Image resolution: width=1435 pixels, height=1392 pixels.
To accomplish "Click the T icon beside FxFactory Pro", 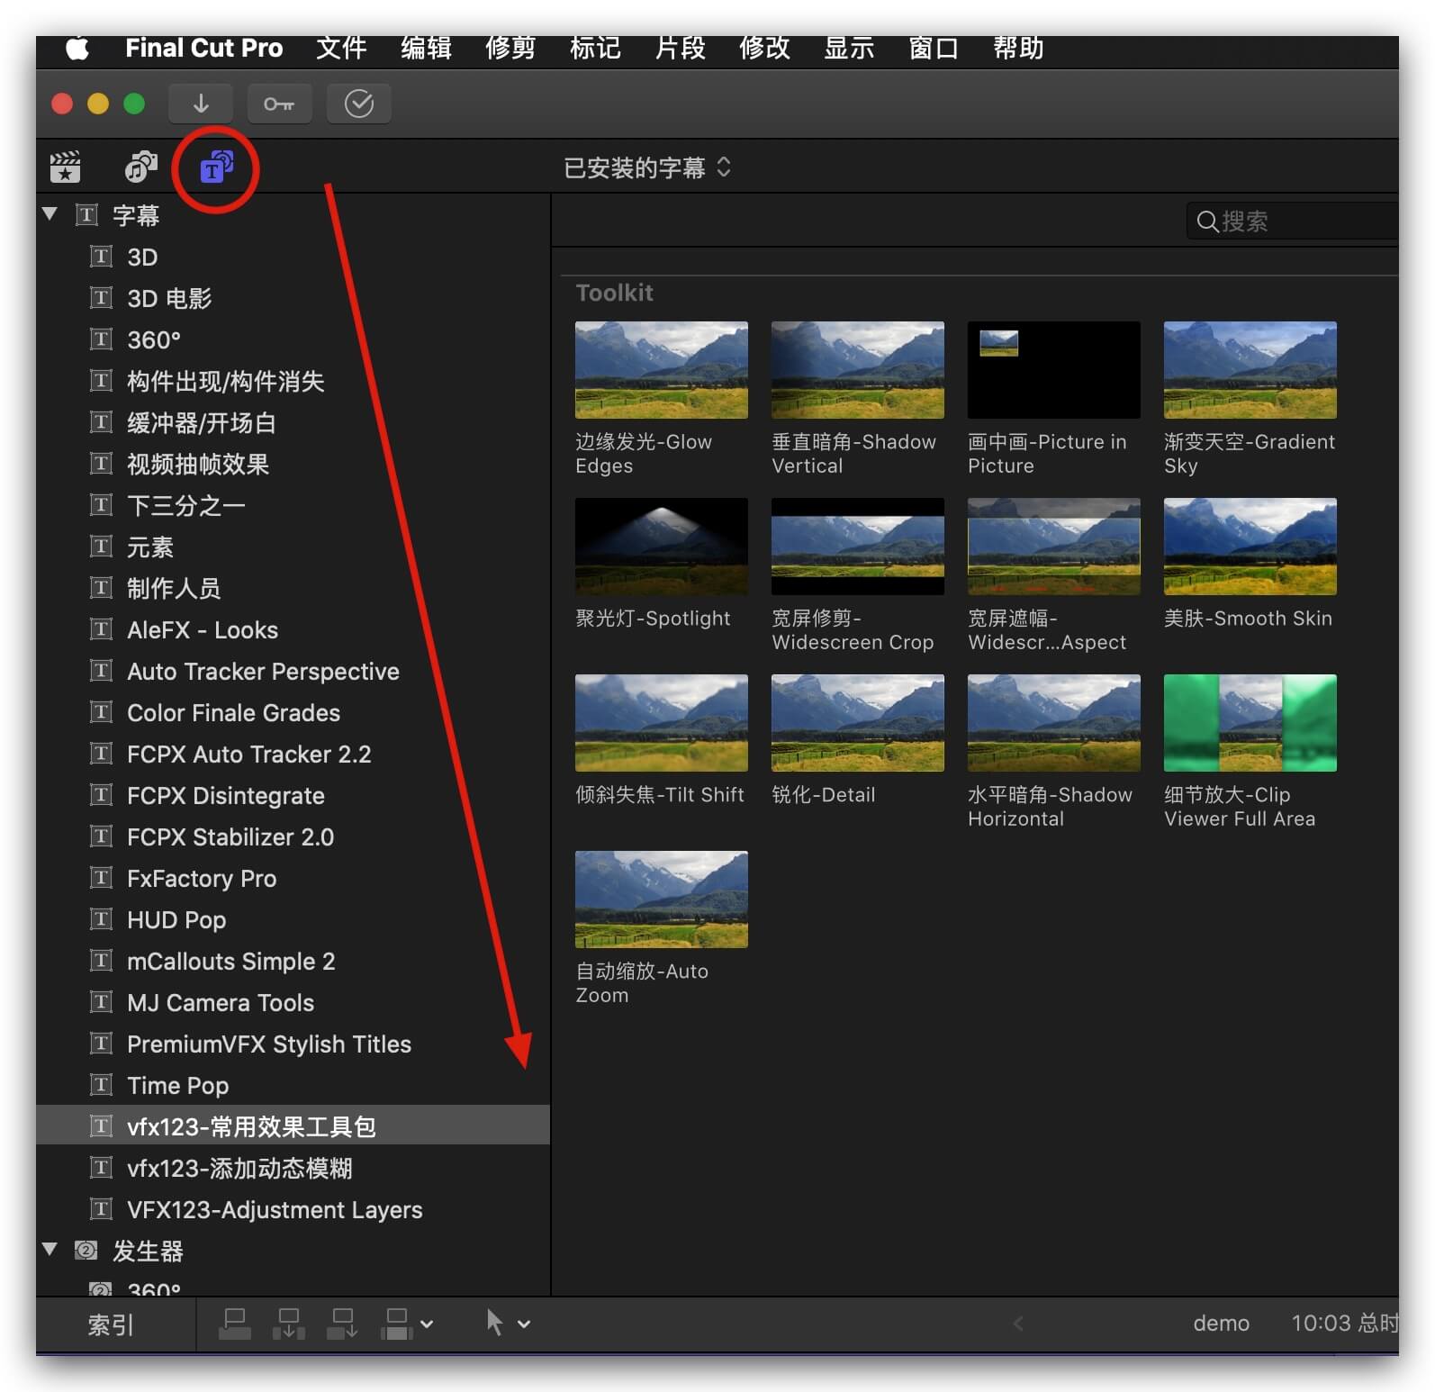I will [x=102, y=878].
